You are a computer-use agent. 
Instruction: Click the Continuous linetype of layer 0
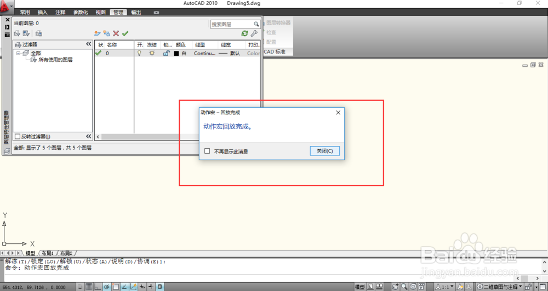[205, 54]
